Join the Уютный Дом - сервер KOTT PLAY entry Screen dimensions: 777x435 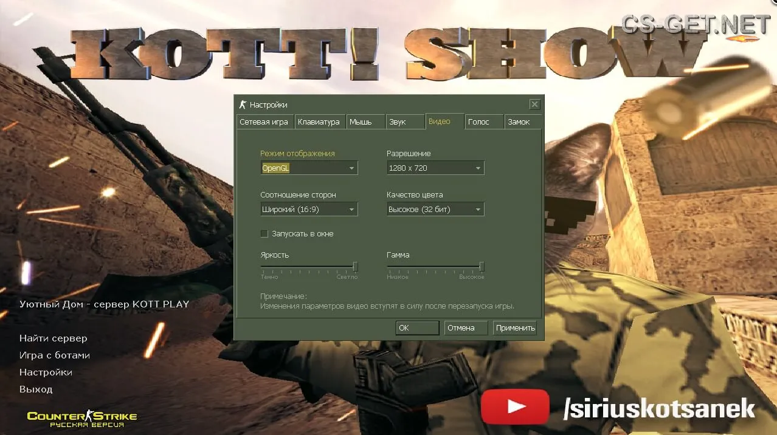click(x=105, y=304)
